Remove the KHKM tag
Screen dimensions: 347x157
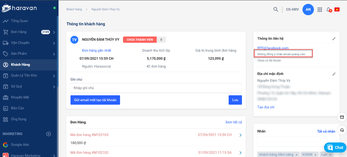(x=315, y=155)
